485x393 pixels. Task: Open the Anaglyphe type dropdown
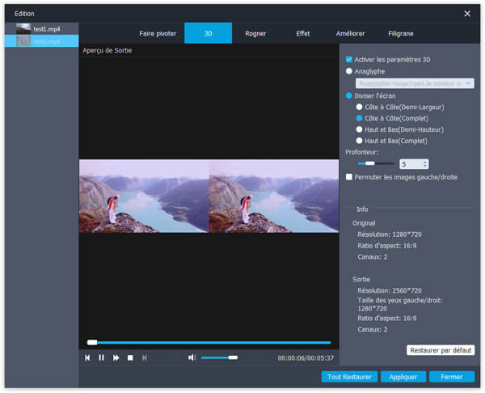pos(415,83)
